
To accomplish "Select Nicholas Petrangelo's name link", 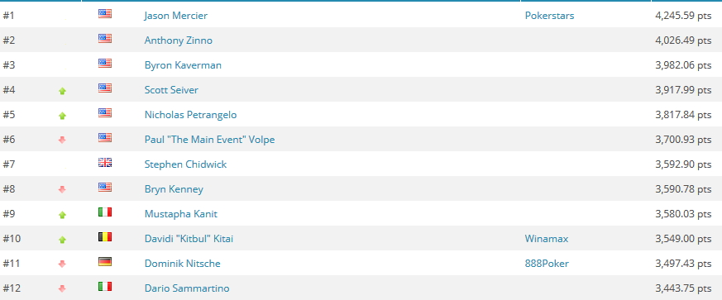I will (x=190, y=115).
